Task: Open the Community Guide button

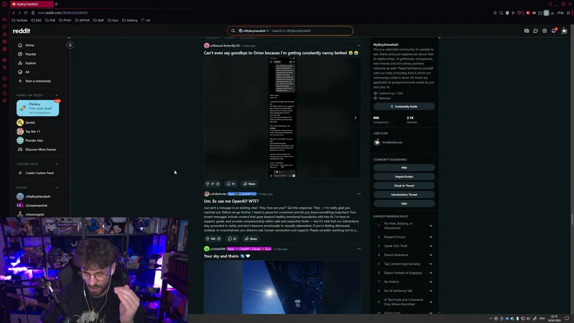Action: coord(404,106)
